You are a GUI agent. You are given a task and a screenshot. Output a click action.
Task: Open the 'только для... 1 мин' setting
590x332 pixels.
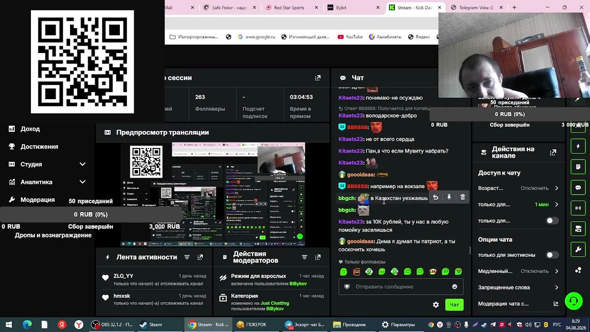point(518,204)
